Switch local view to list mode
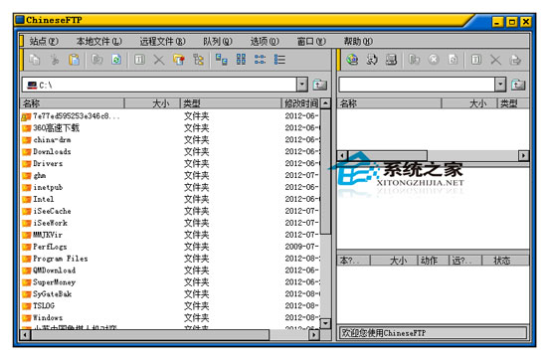The height and width of the screenshot is (358, 547). [x=261, y=60]
